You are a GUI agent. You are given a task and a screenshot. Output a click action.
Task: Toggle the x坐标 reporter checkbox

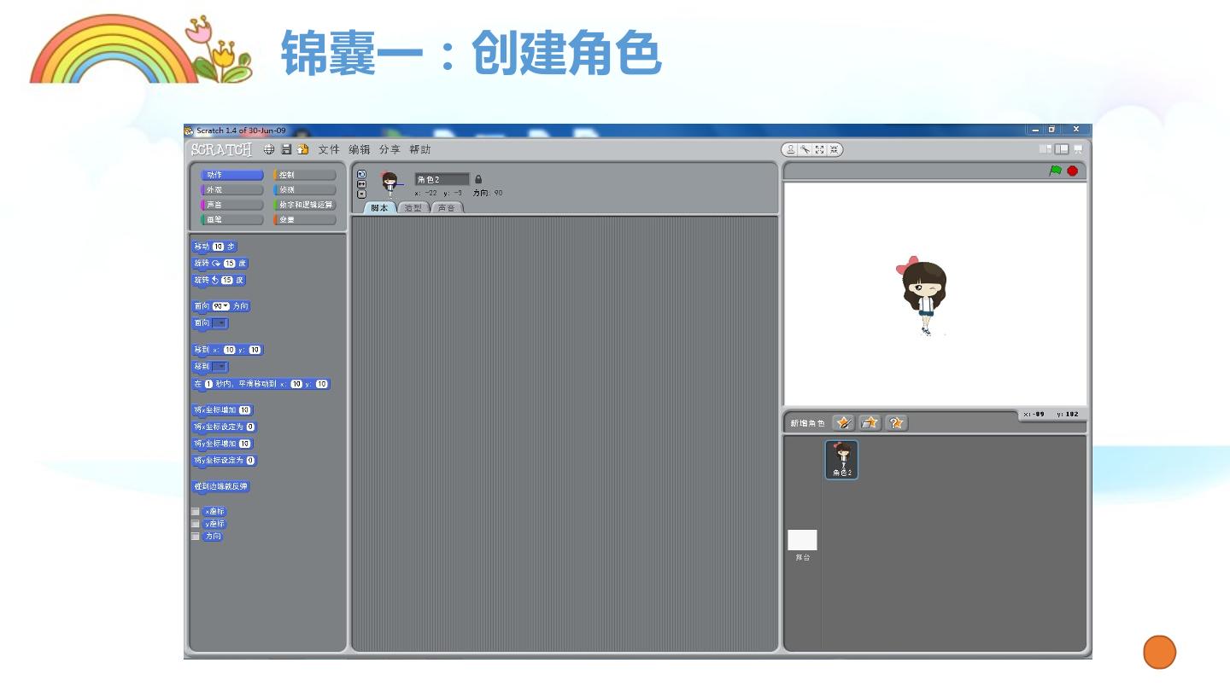pyautogui.click(x=196, y=512)
